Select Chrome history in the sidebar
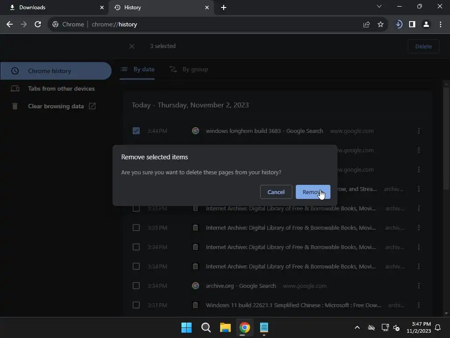 pyautogui.click(x=56, y=71)
